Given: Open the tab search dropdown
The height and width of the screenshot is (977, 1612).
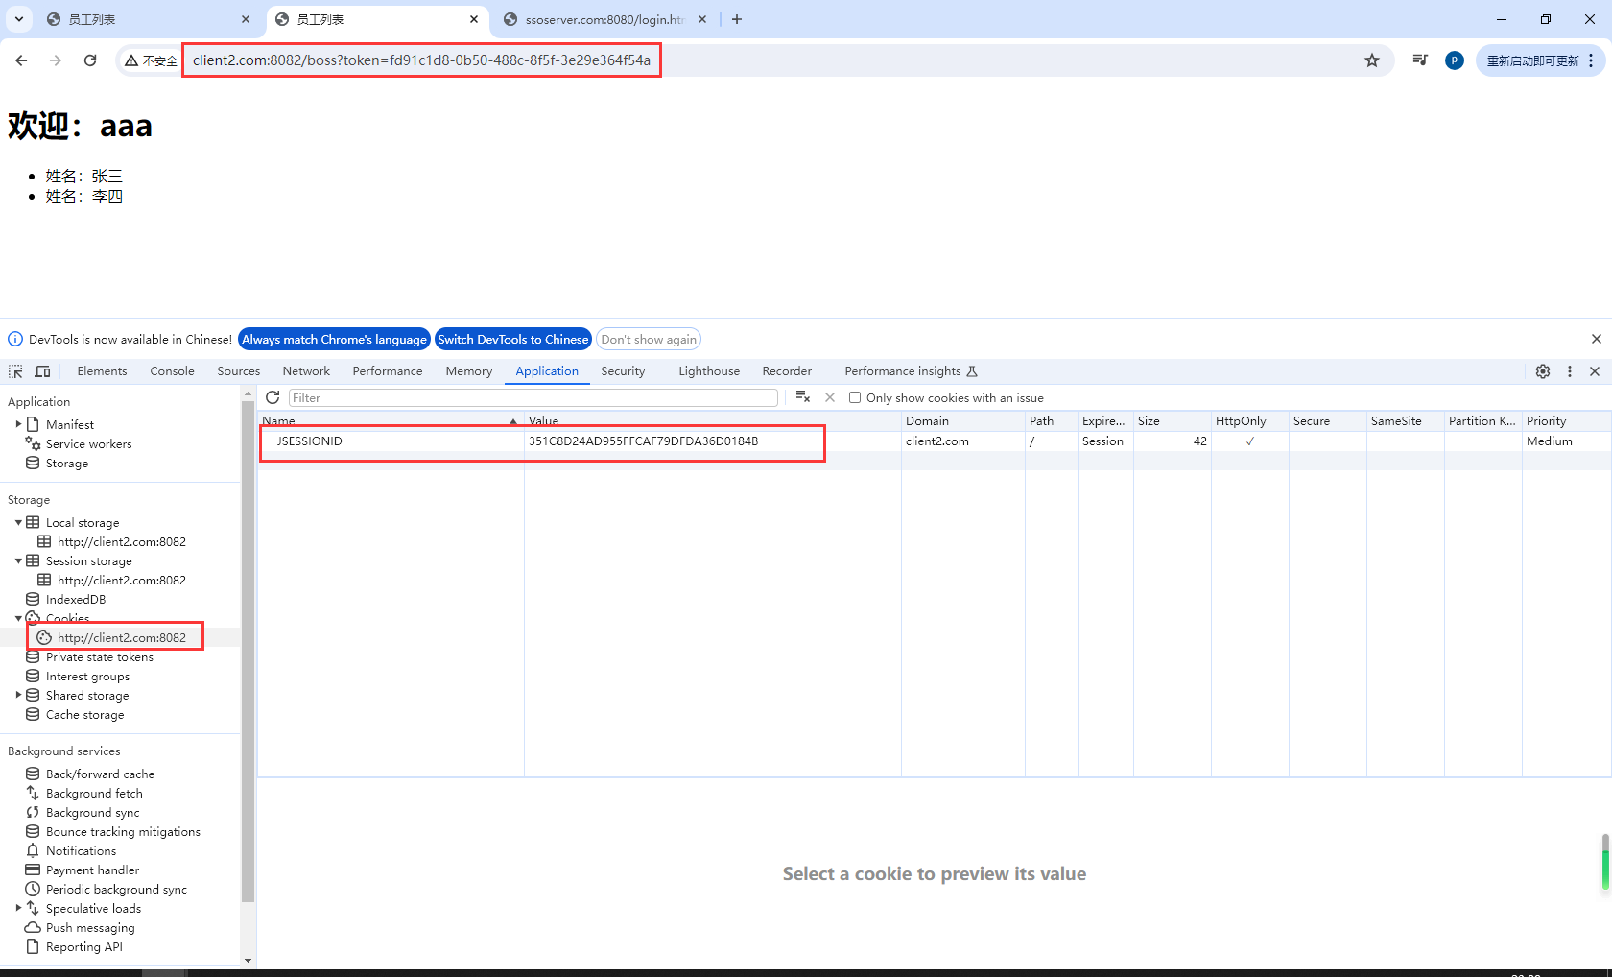Looking at the screenshot, I should (x=19, y=19).
